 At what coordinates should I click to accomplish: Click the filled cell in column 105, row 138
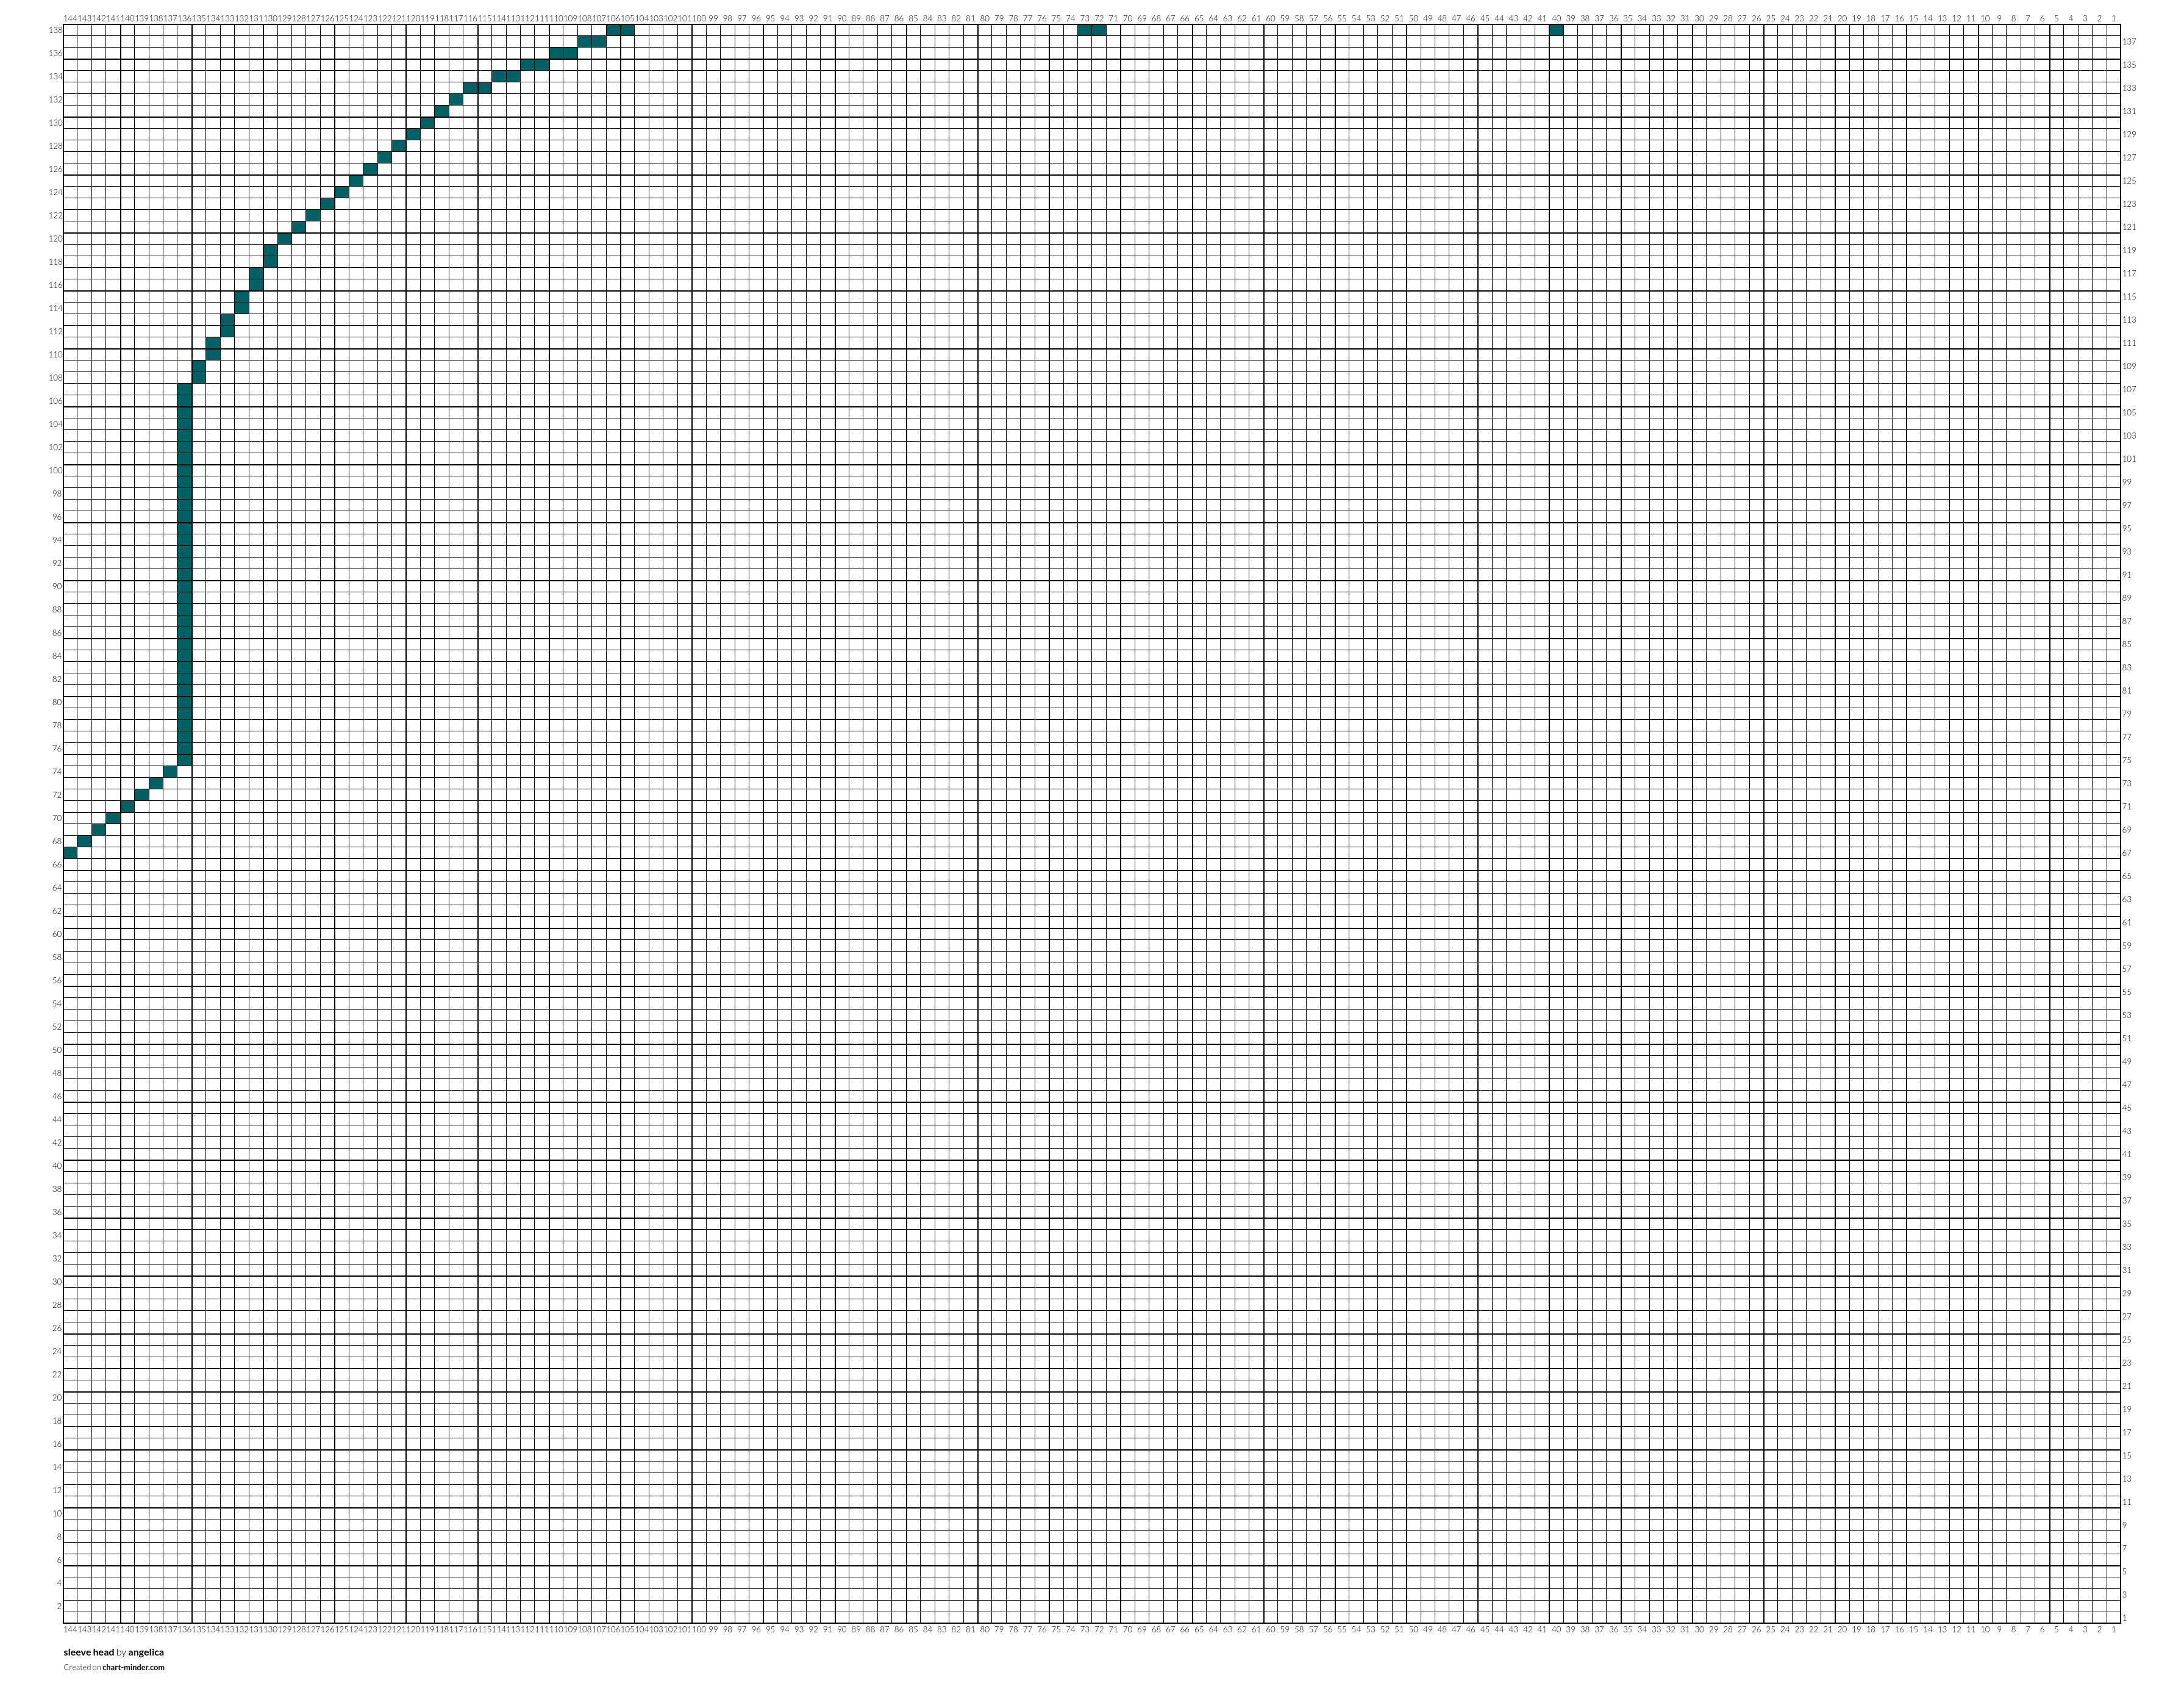[627, 30]
